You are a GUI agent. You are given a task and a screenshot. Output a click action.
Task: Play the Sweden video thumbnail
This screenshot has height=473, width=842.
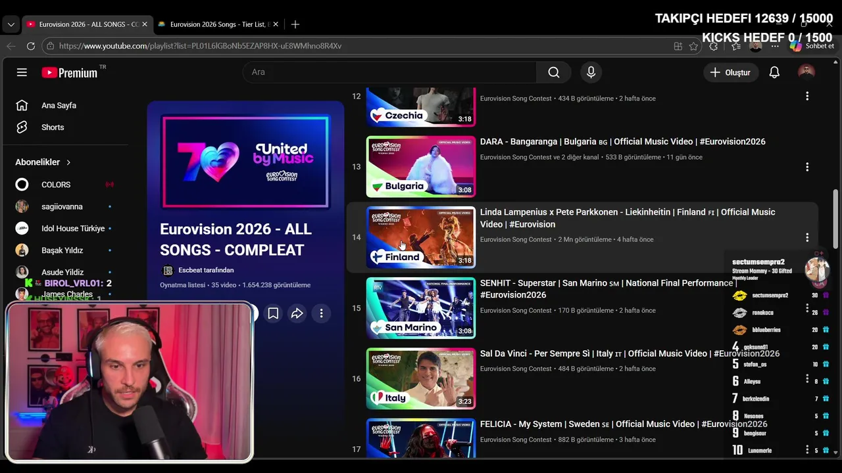421,438
